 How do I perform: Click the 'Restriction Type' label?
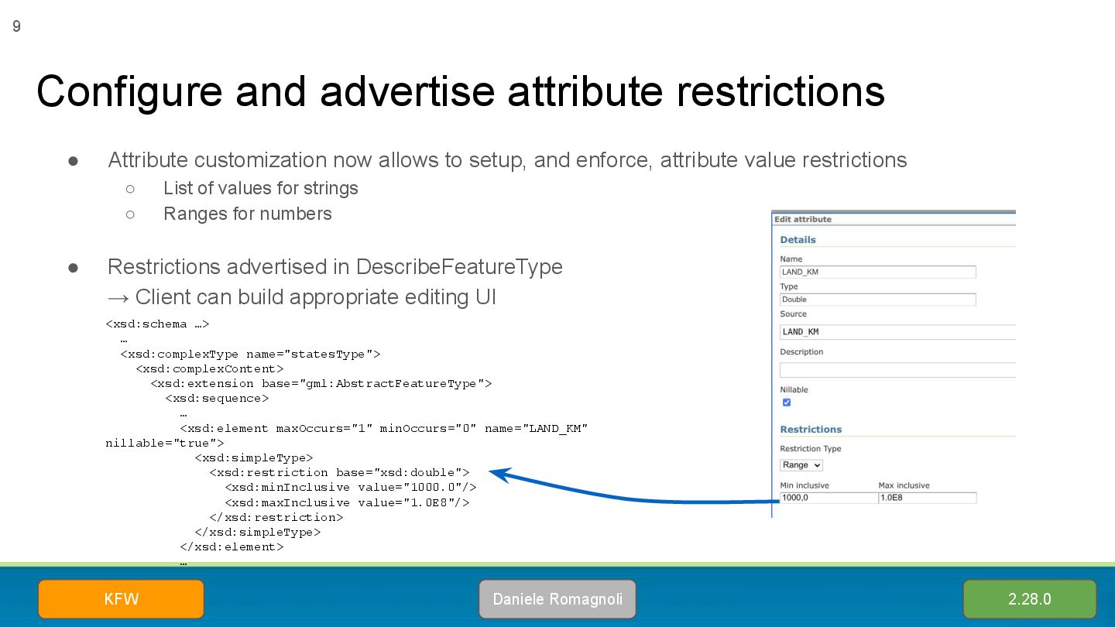tap(811, 449)
